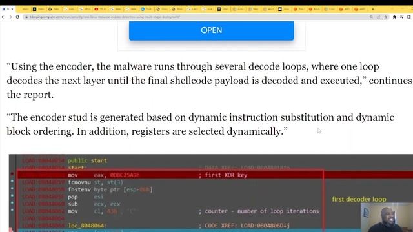Click the presenter webcam thumbnail
This screenshot has width=413, height=232.
387,217
